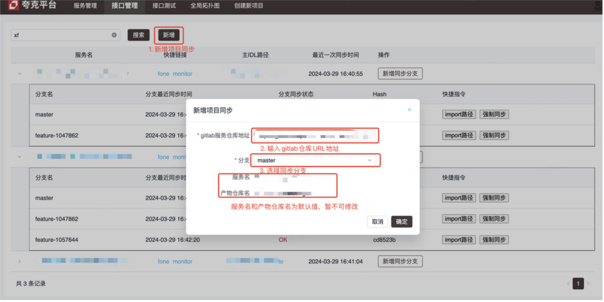Viewport: 604px width, 302px height.
Task: Click 强制同步 for feature-1057644 branch
Action: coord(495,239)
